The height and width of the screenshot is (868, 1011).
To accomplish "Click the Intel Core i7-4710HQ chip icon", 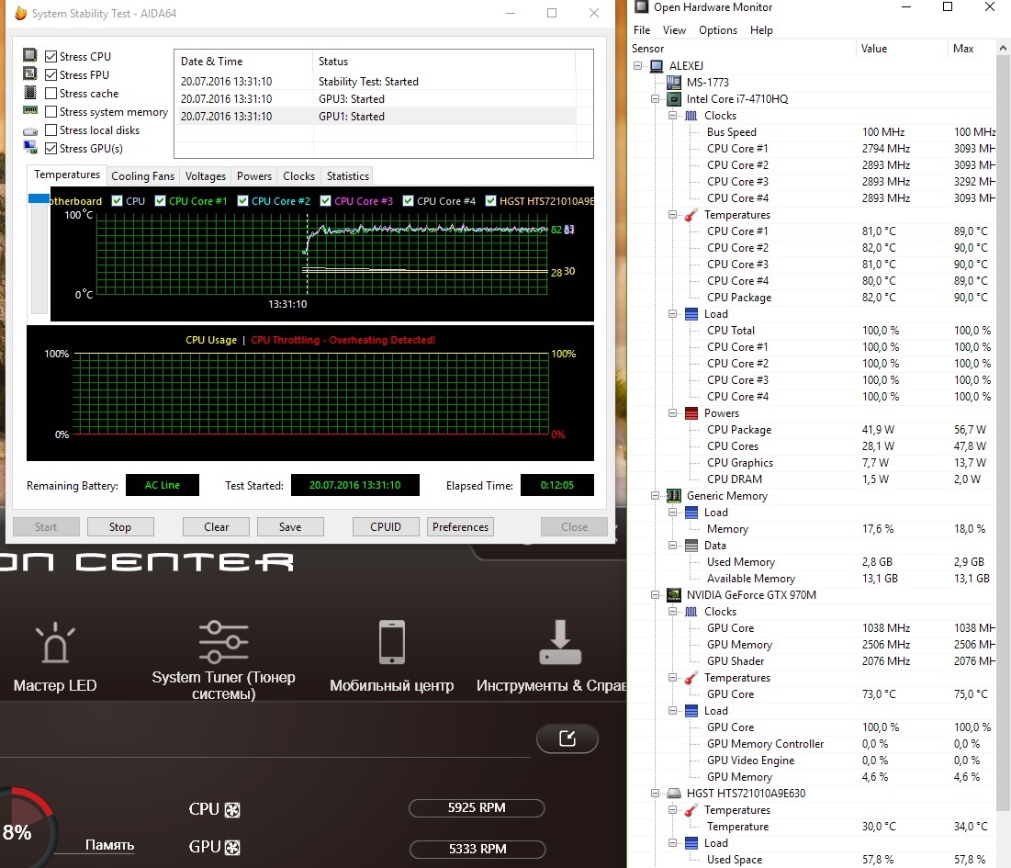I will coord(674,98).
